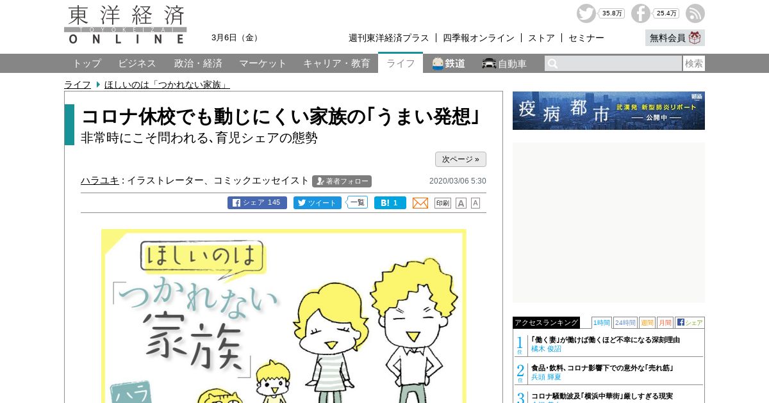Open the セミナー link
The image size is (769, 403).
coord(586,38)
